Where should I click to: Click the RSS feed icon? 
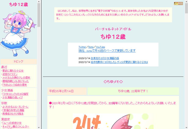click(x=178, y=3)
